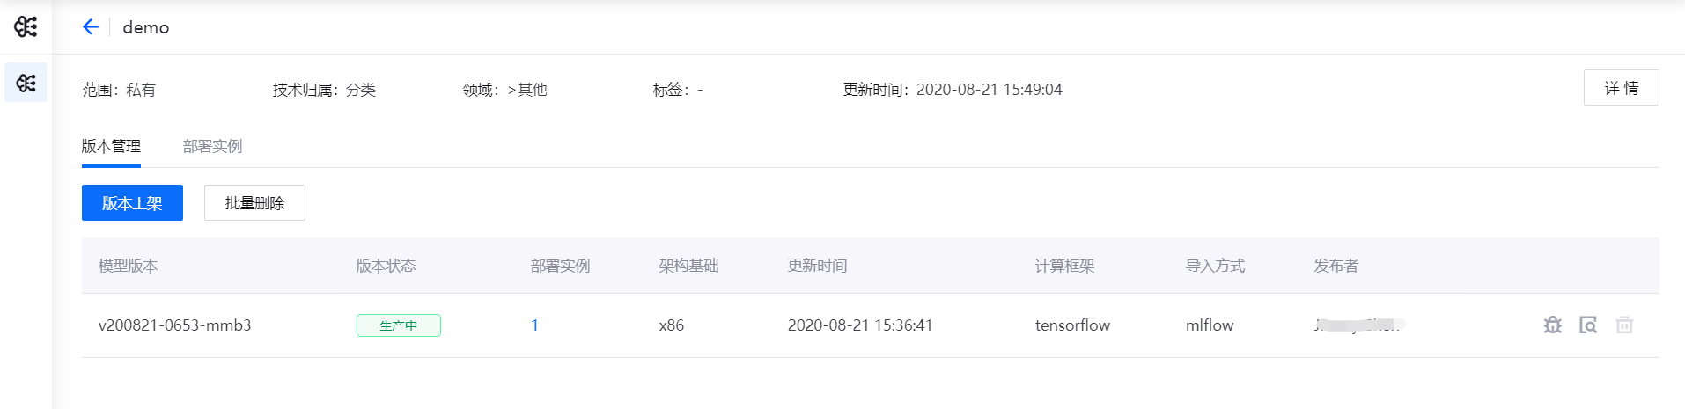The height and width of the screenshot is (409, 1685).
Task: Click the tensorflow cell in the row
Action: (x=1072, y=325)
